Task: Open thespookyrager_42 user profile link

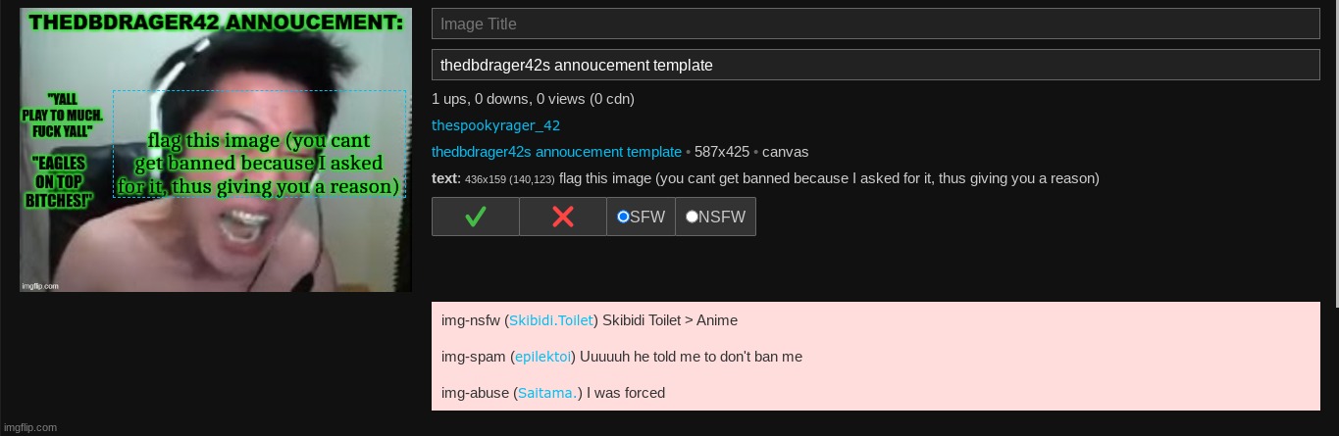Action: pyautogui.click(x=495, y=125)
